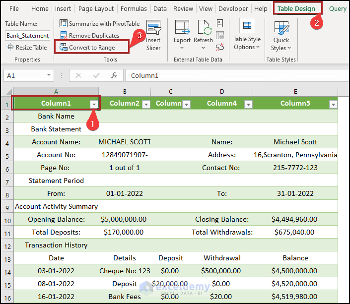
Task: Expand the Quick Styles gallery
Action: [x=281, y=40]
